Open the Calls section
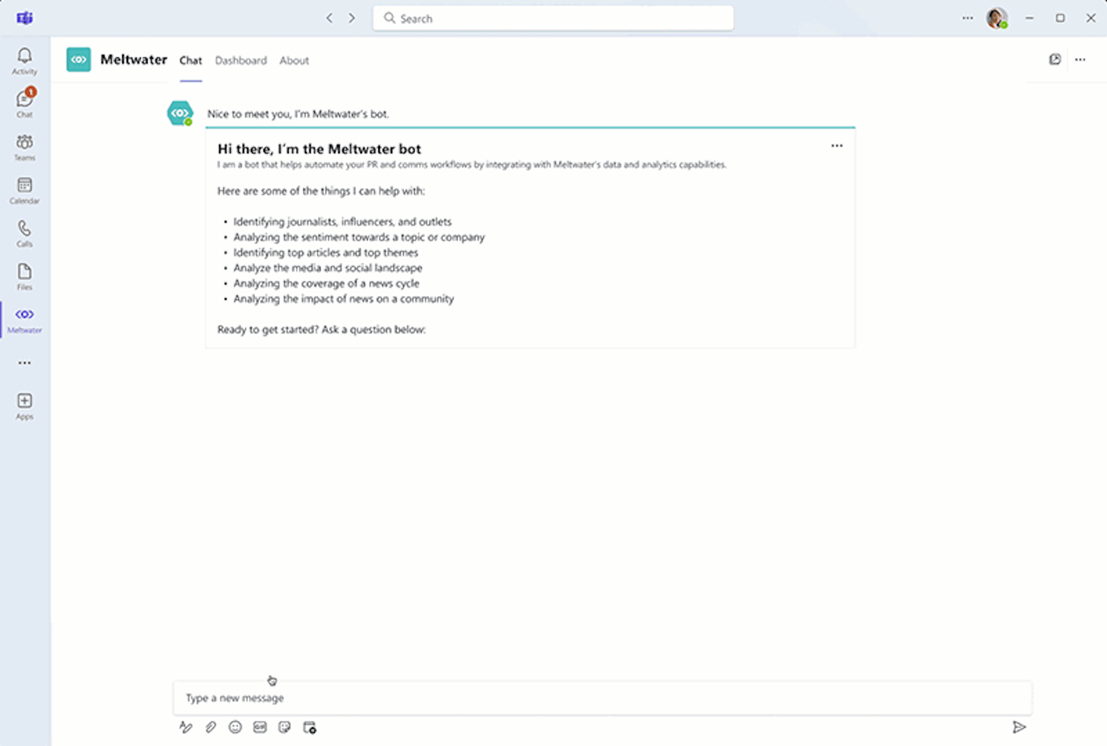This screenshot has height=746, width=1107. click(x=24, y=232)
